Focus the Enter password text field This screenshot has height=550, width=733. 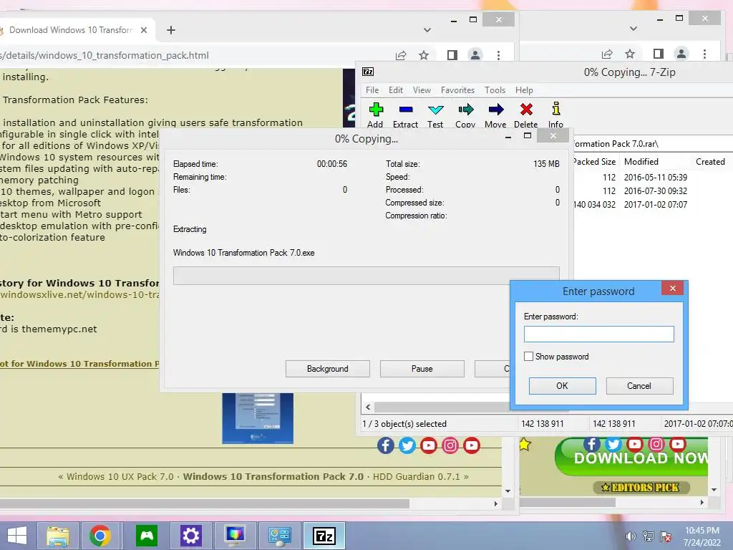(x=599, y=334)
